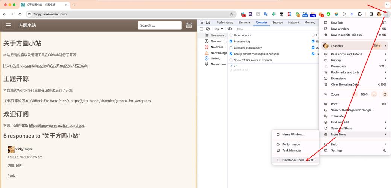
Task: Click the website's Search field
Action: [159, 26]
